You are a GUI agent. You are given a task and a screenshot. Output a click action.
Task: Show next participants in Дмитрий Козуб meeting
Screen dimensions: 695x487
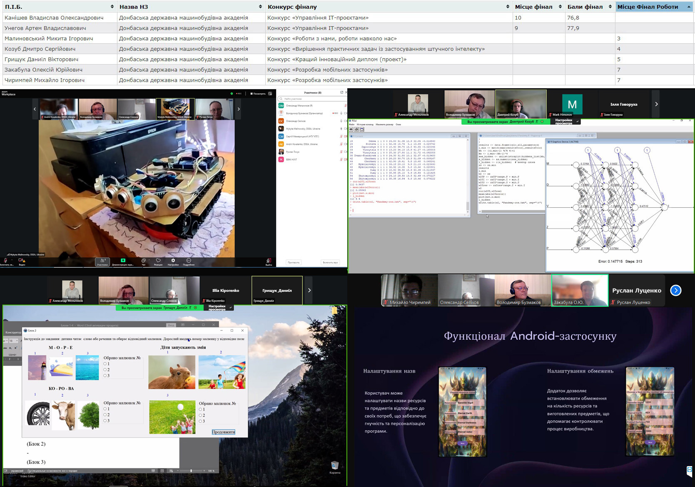656,104
